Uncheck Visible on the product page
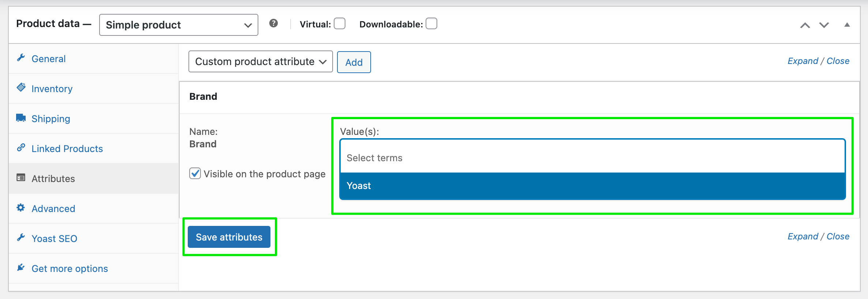 pyautogui.click(x=195, y=173)
